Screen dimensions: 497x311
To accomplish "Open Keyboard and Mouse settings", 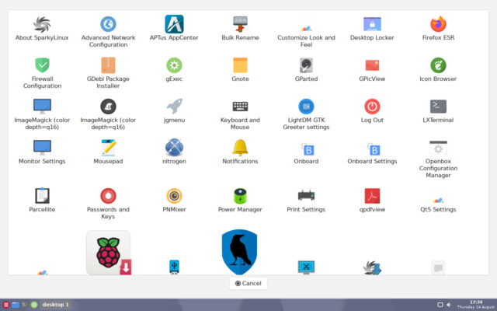I will tap(240, 107).
